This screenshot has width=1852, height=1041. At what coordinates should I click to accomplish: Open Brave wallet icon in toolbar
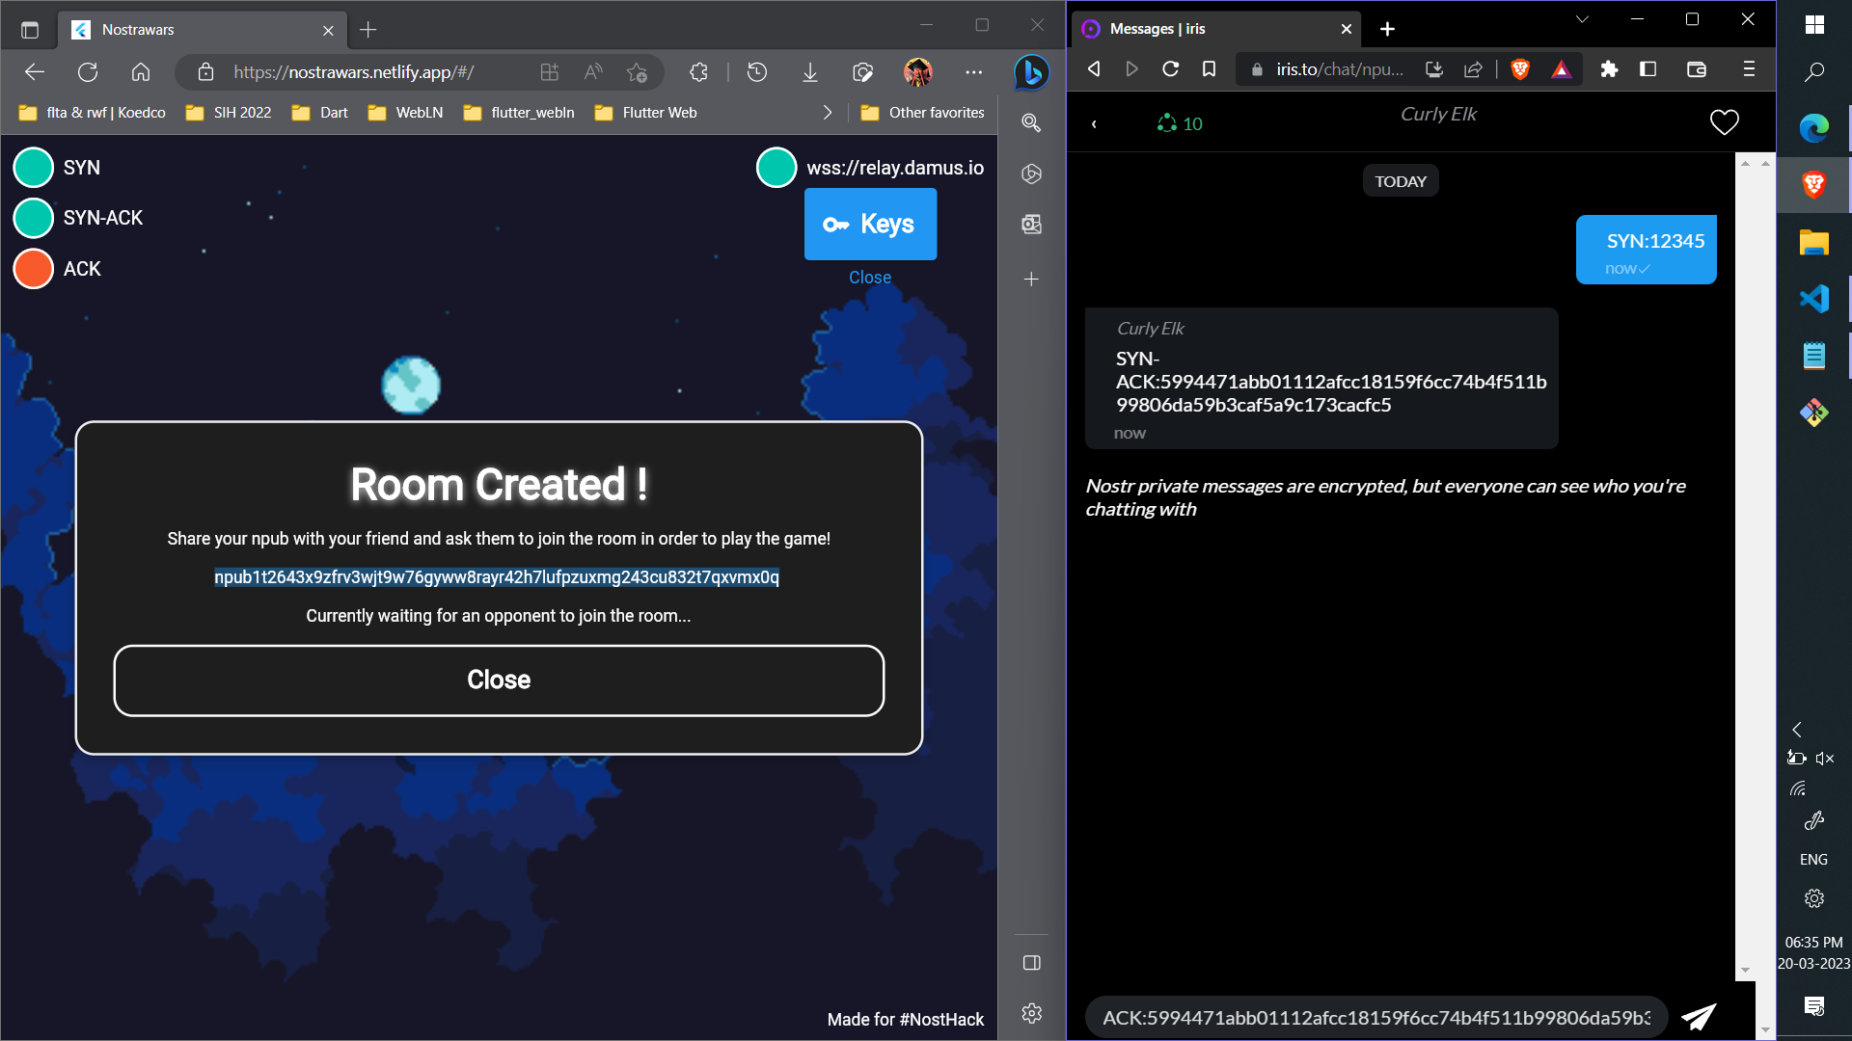pos(1697,69)
